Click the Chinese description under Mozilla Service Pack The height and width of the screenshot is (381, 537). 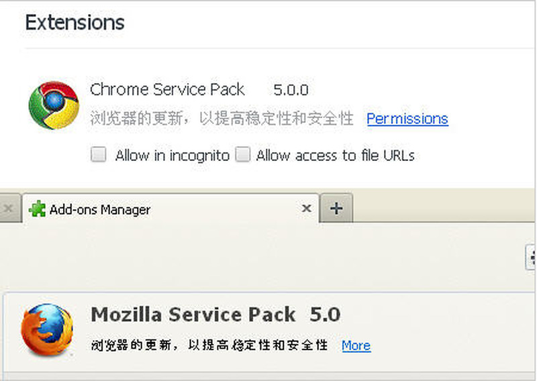[209, 345]
